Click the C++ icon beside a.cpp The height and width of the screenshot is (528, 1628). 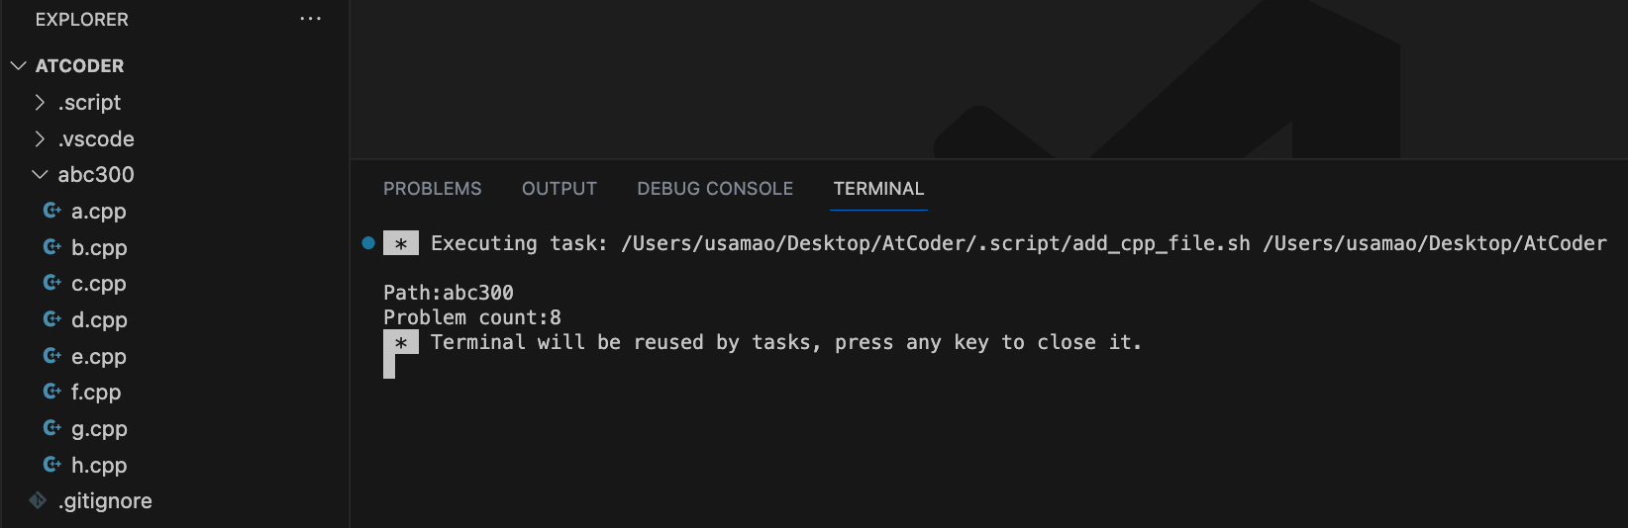pyautogui.click(x=52, y=211)
